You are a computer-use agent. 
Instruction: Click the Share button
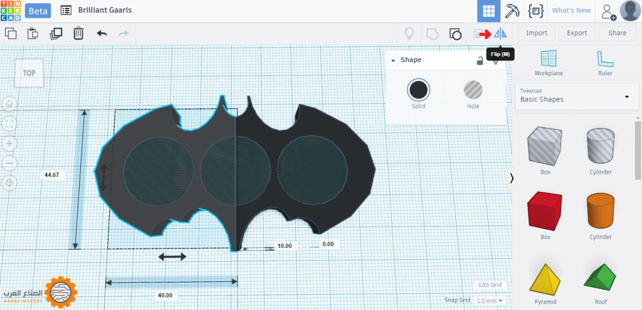[x=617, y=33]
